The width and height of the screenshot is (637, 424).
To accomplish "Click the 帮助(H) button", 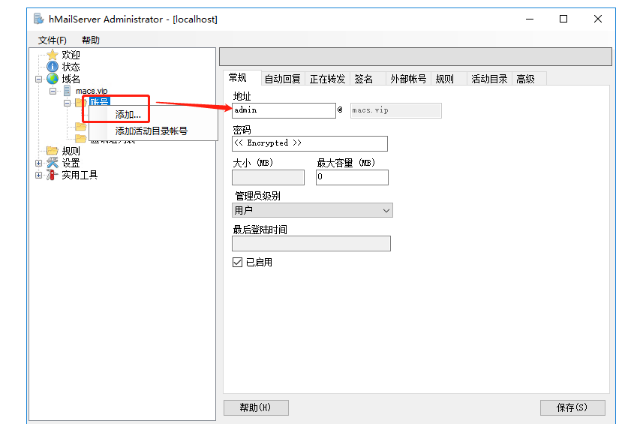I will point(256,407).
